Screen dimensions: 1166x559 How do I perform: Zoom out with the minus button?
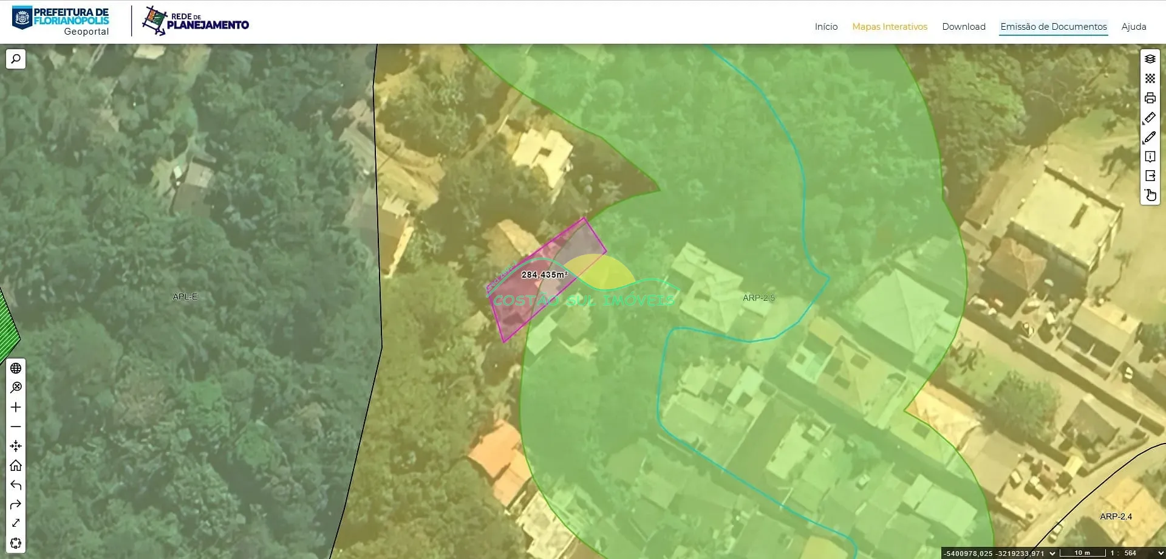pos(16,427)
